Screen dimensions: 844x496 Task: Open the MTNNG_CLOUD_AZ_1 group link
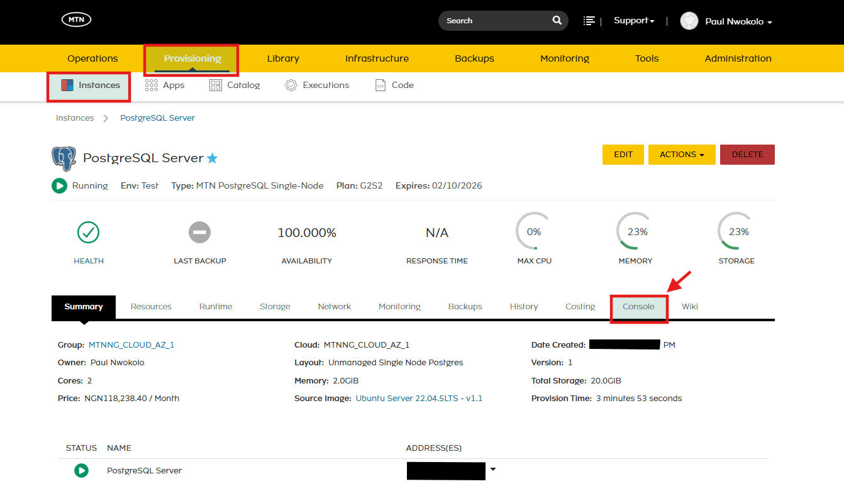131,345
